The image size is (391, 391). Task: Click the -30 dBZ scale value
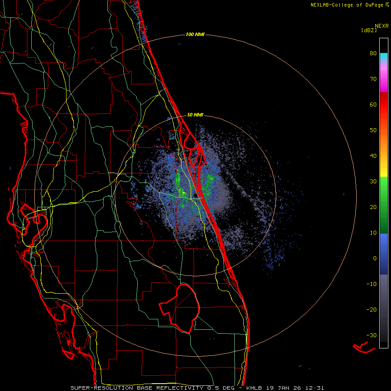(x=371, y=335)
